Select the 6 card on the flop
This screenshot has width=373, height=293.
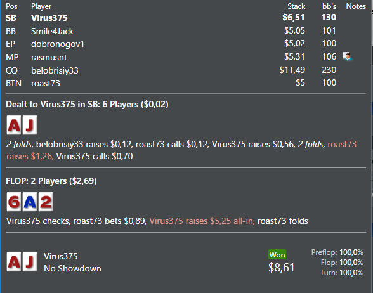tap(14, 202)
